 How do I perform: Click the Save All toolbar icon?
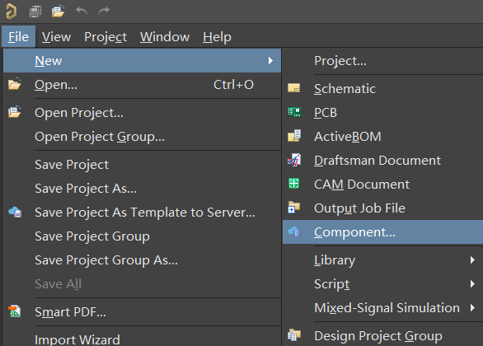pos(35,12)
